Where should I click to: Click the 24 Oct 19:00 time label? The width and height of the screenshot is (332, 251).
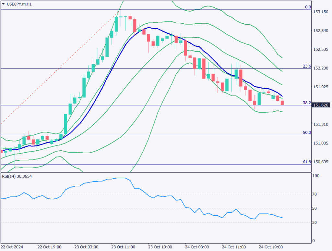coord(271,247)
